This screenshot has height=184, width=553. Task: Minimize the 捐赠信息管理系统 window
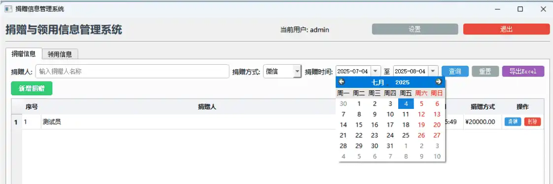pos(497,9)
